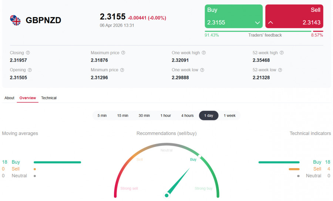Click the Traders' feedback red sell bar

[318, 31]
